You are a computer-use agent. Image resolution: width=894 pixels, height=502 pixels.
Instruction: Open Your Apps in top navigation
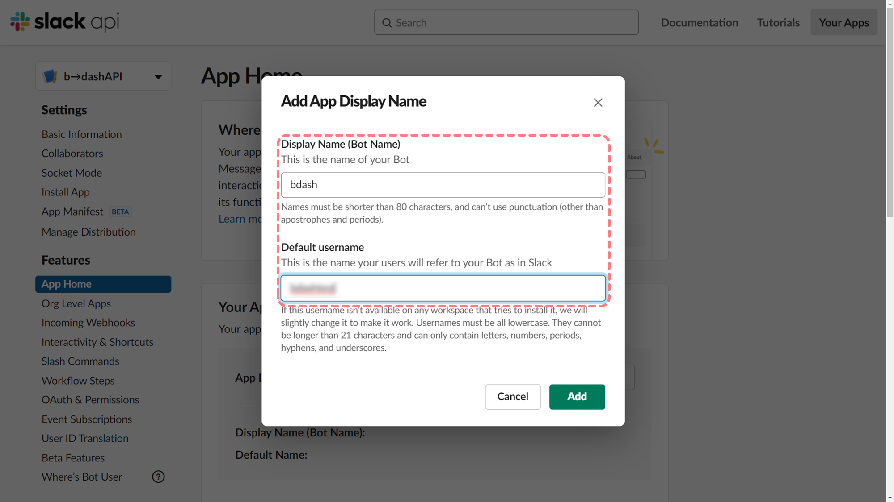point(844,22)
